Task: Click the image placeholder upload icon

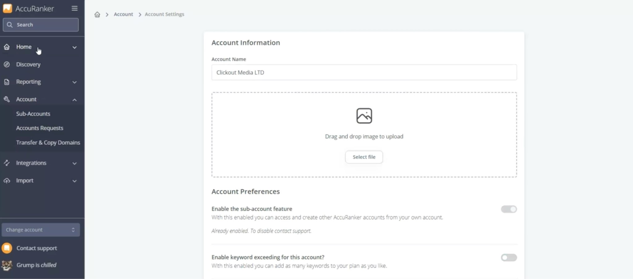Action: (364, 116)
